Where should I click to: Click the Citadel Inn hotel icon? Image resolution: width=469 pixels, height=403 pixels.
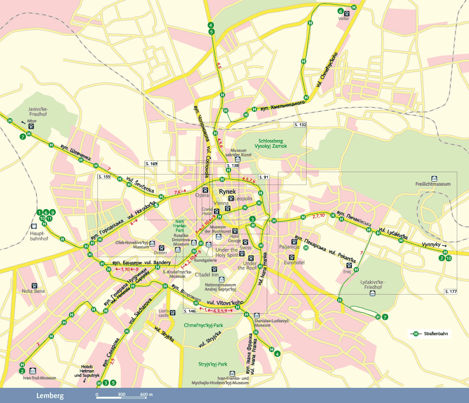pos(214,269)
